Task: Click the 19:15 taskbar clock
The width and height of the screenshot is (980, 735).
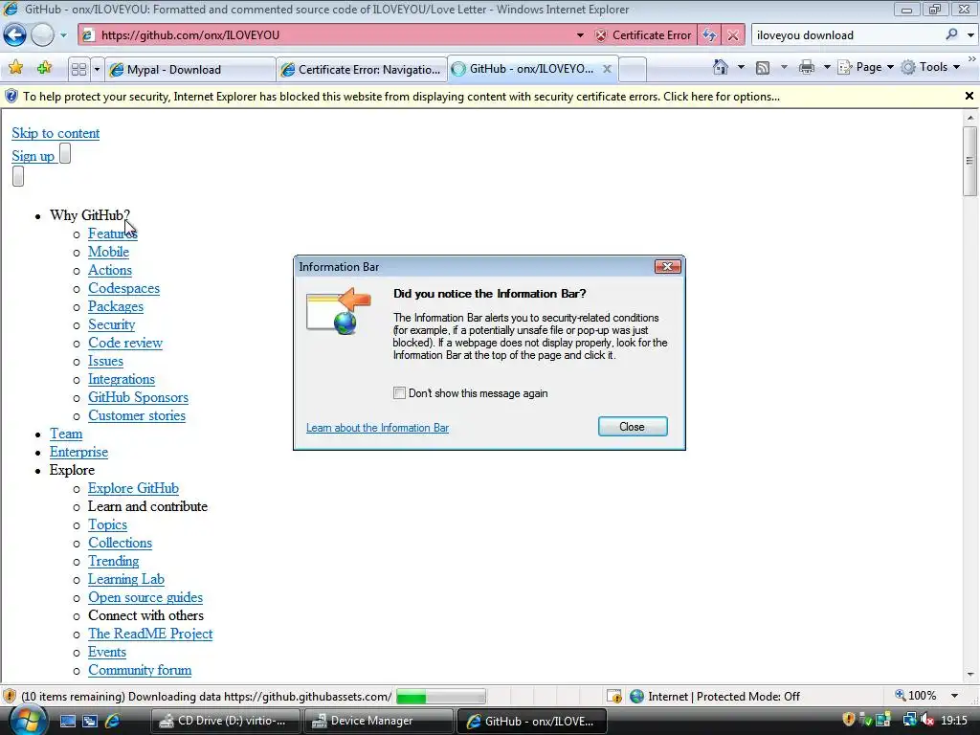Action: (x=954, y=721)
